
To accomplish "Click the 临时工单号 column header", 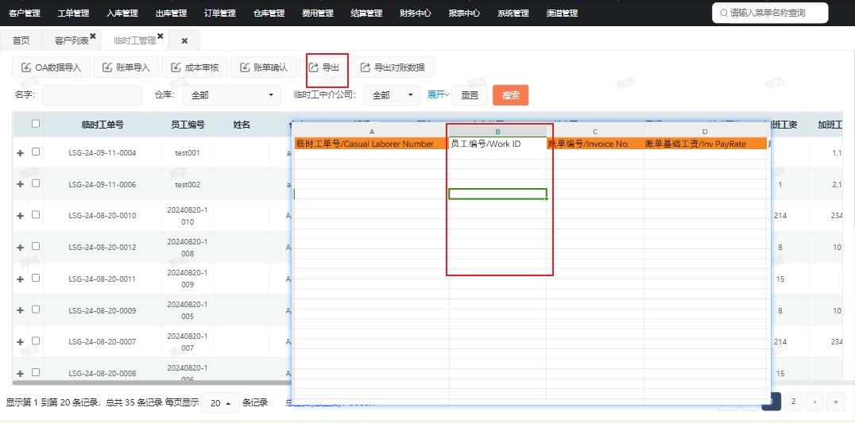I will 103,125.
